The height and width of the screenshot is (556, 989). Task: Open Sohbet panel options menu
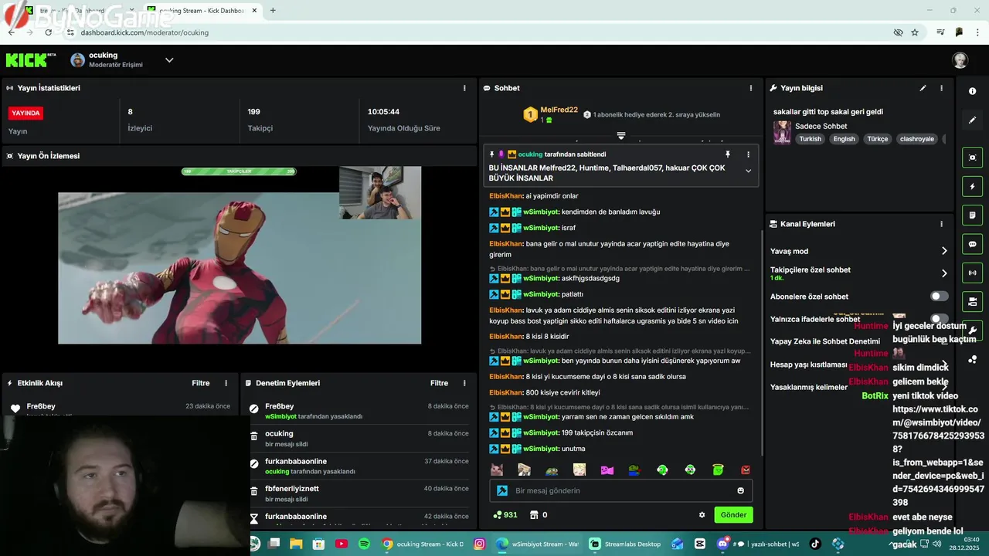coord(750,88)
